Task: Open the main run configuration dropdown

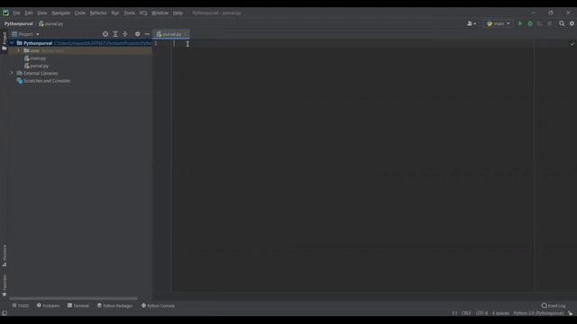Action: coord(499,24)
